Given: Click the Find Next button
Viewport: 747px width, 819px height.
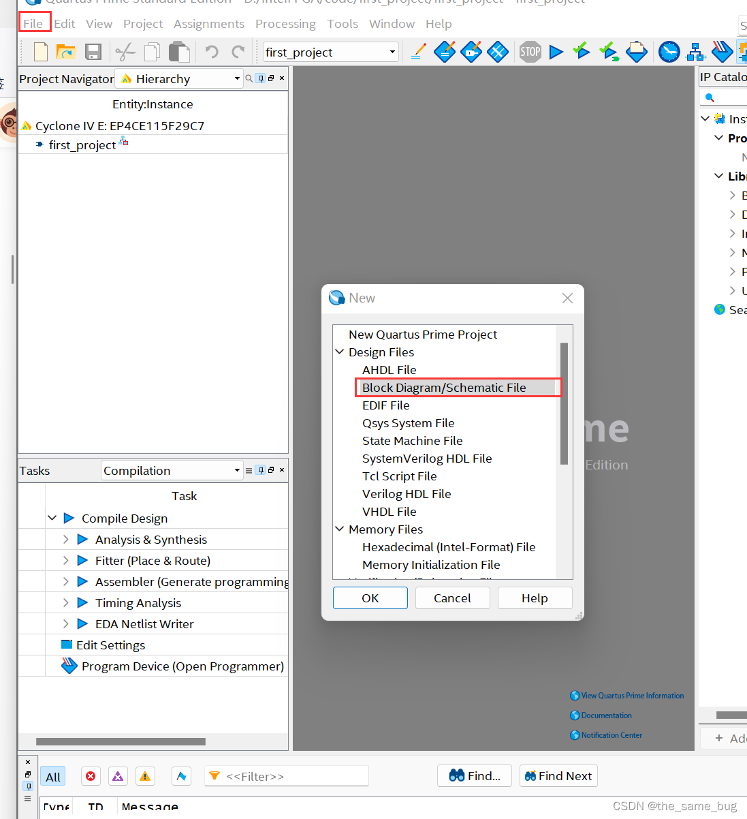Looking at the screenshot, I should 558,776.
